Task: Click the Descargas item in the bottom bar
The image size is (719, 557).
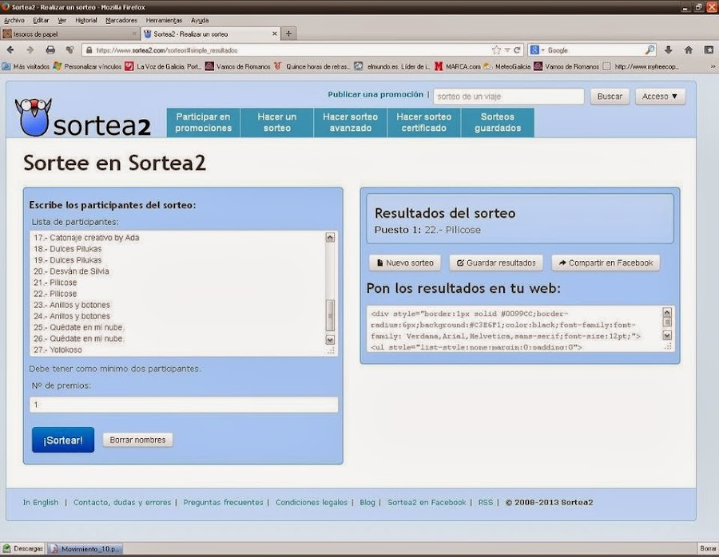Action: click(x=23, y=548)
